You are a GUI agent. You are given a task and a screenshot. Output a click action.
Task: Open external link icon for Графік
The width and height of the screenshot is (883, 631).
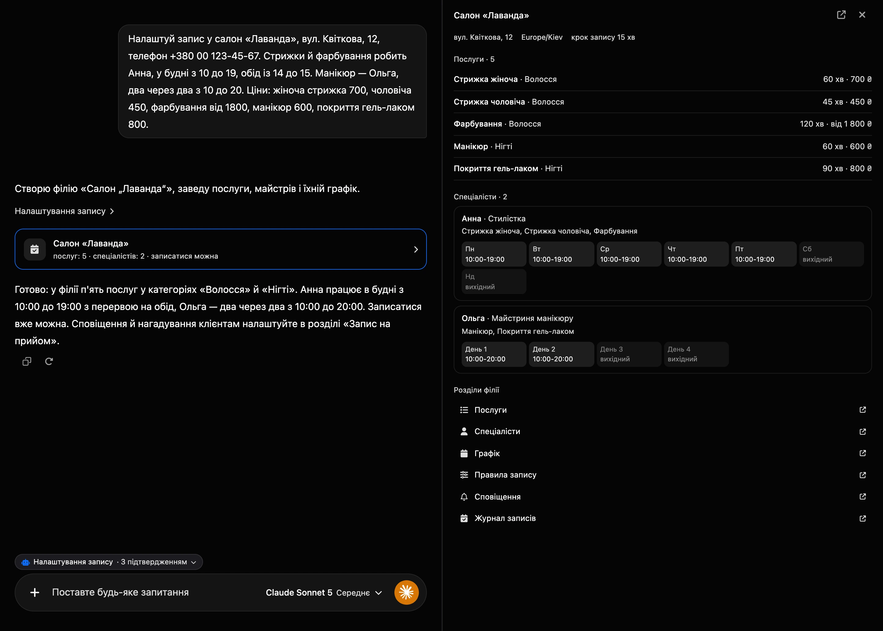click(x=863, y=453)
